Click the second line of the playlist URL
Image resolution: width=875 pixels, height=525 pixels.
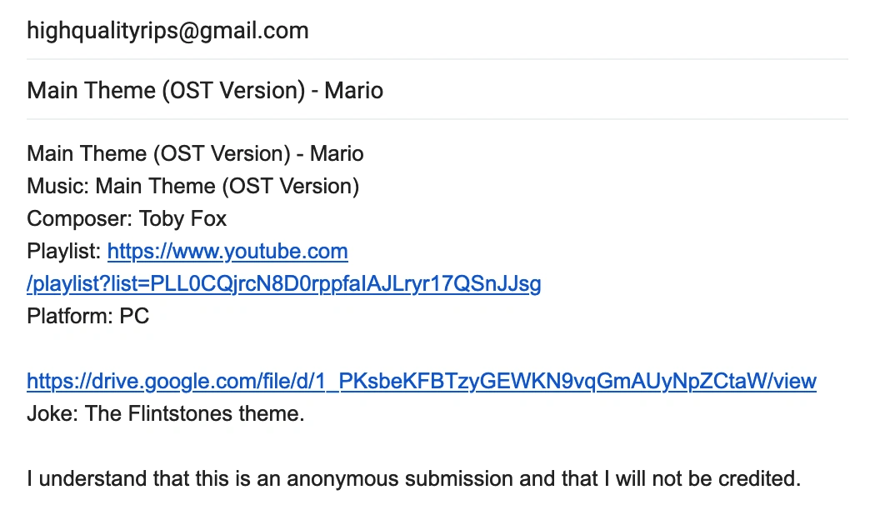283,284
